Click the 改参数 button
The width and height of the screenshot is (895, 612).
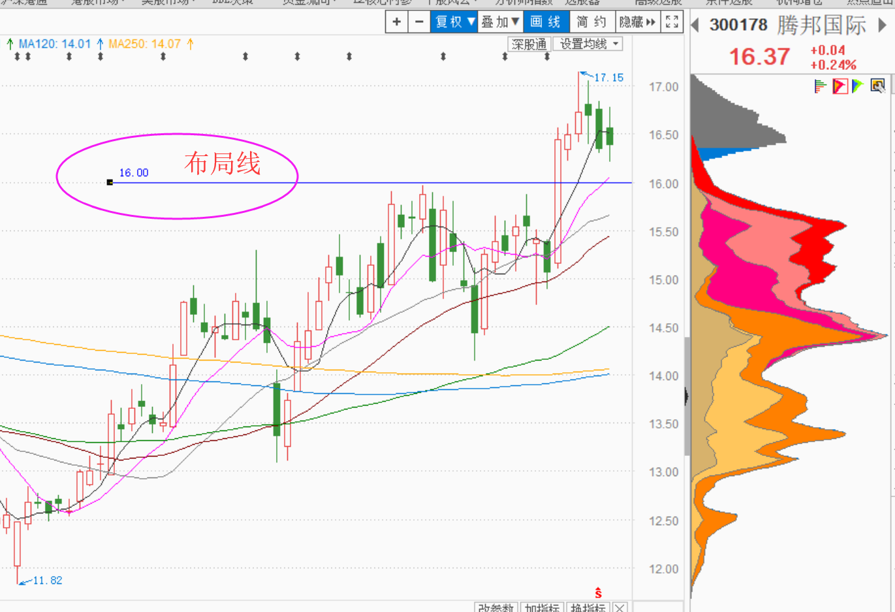496,607
